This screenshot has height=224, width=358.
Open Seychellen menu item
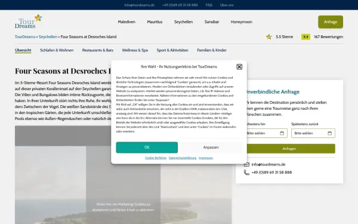tap(183, 22)
